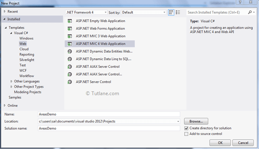This screenshot has height=150, width=259.
Task: Expand the Recent section
Action: 5,11
